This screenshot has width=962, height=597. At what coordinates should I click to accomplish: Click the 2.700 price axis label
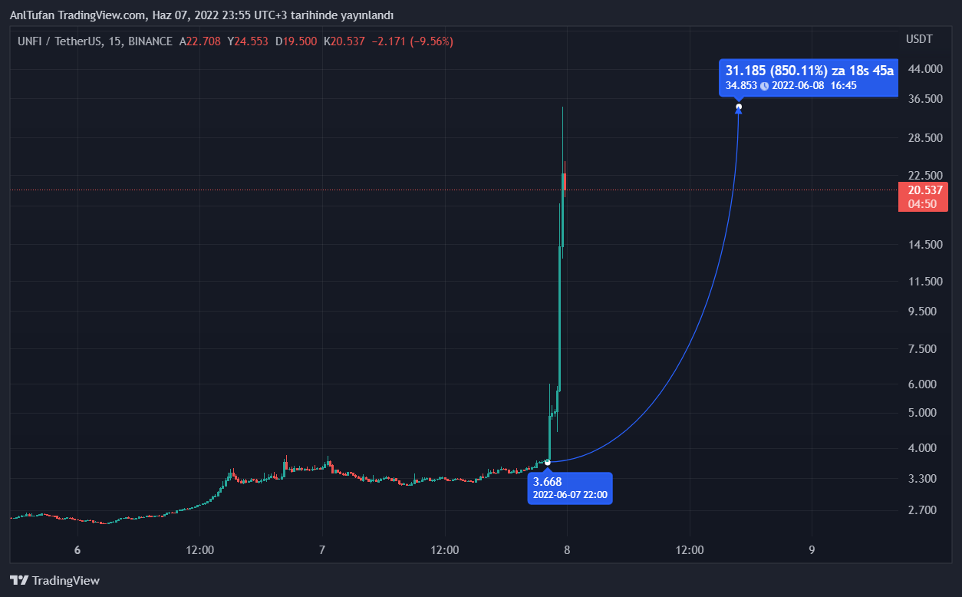point(921,510)
